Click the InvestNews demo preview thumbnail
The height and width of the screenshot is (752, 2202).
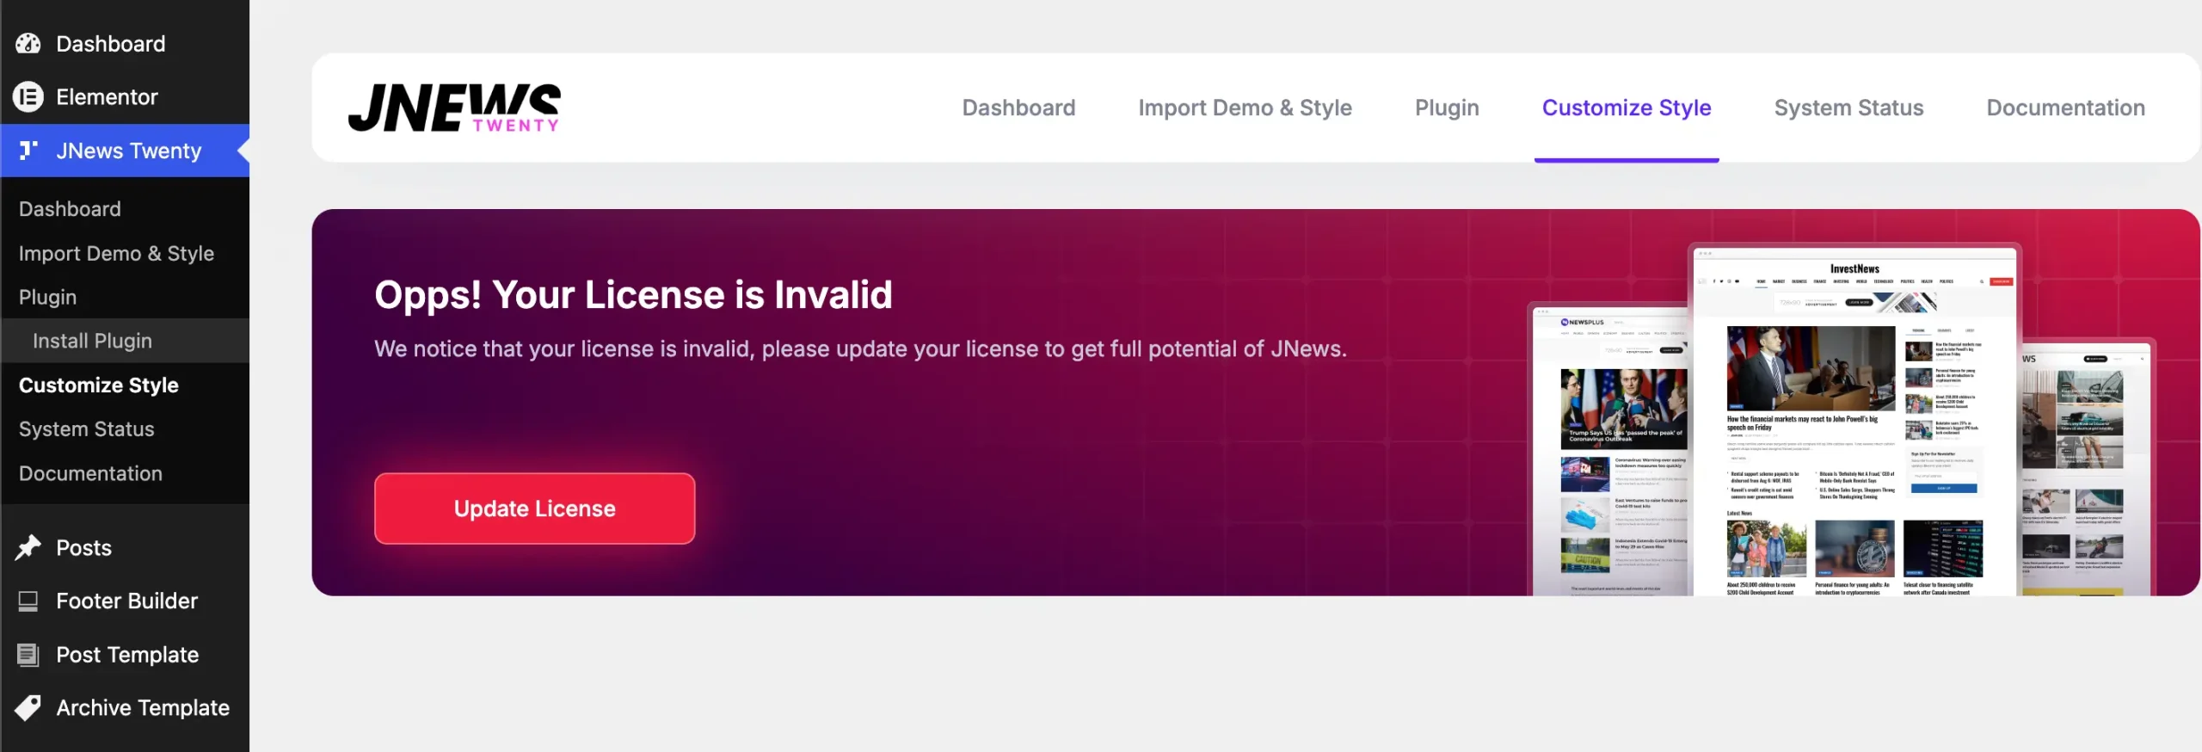[1854, 420]
